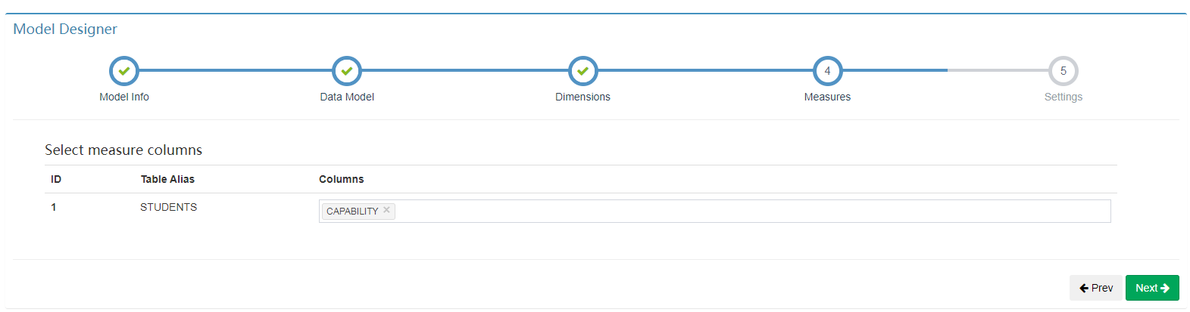This screenshot has height=312, width=1190.
Task: Click the Dimensions step label
Action: click(583, 97)
